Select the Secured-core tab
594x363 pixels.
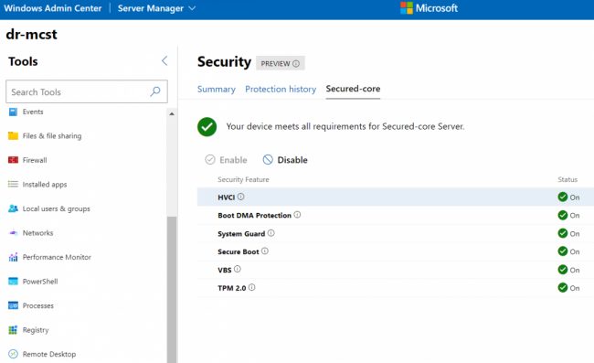[353, 89]
